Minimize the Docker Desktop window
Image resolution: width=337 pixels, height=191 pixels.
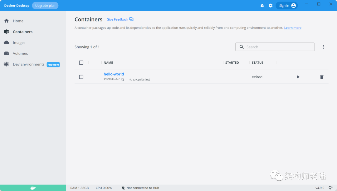(x=307, y=4)
